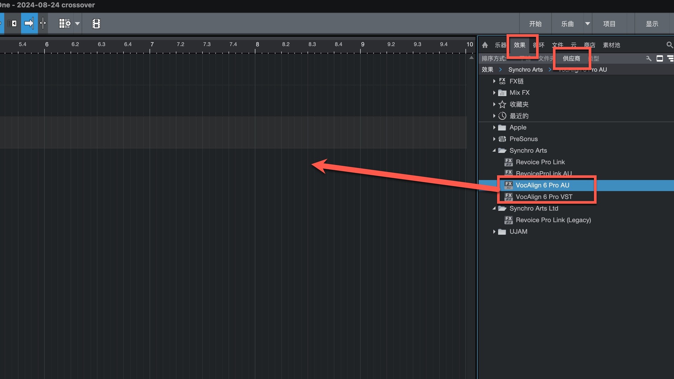Open the 素材池 pool tab

pyautogui.click(x=611, y=45)
